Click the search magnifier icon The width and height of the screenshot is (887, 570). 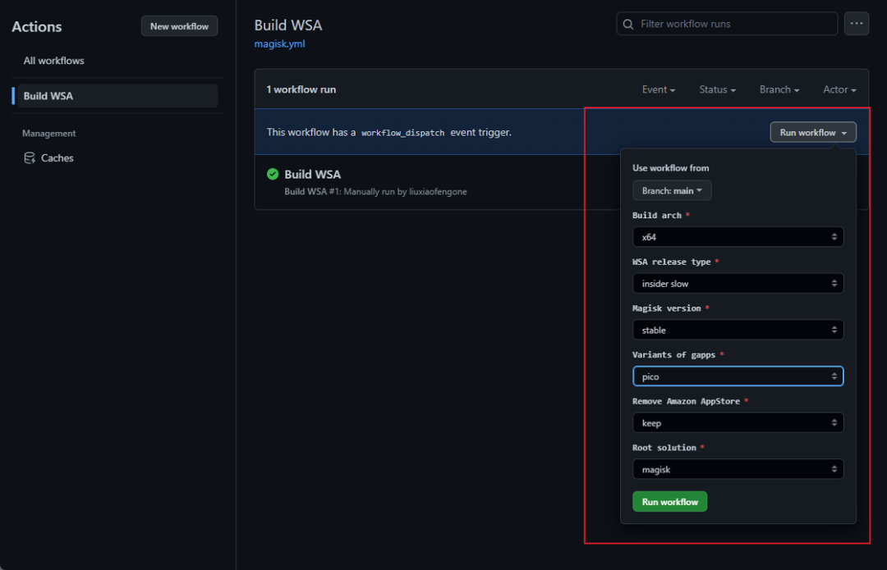(x=628, y=25)
